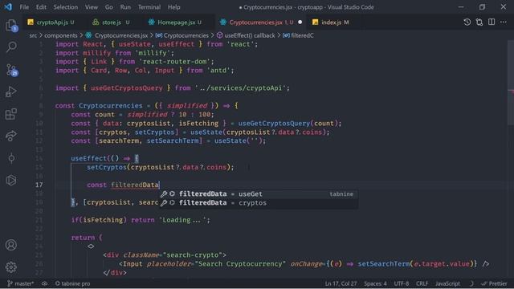Image resolution: width=514 pixels, height=289 pixels.
Task: Click the editor's vertical scrollbar
Action: [511, 82]
